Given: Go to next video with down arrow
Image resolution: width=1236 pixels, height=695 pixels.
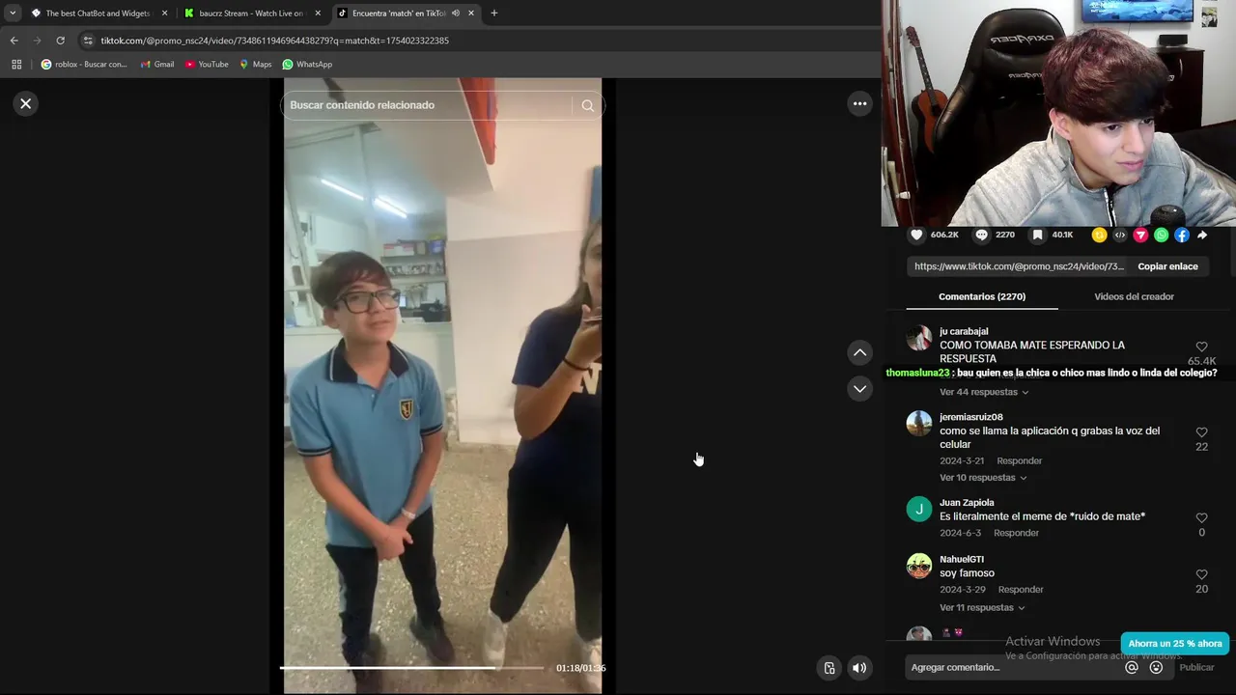Looking at the screenshot, I should coord(859,388).
